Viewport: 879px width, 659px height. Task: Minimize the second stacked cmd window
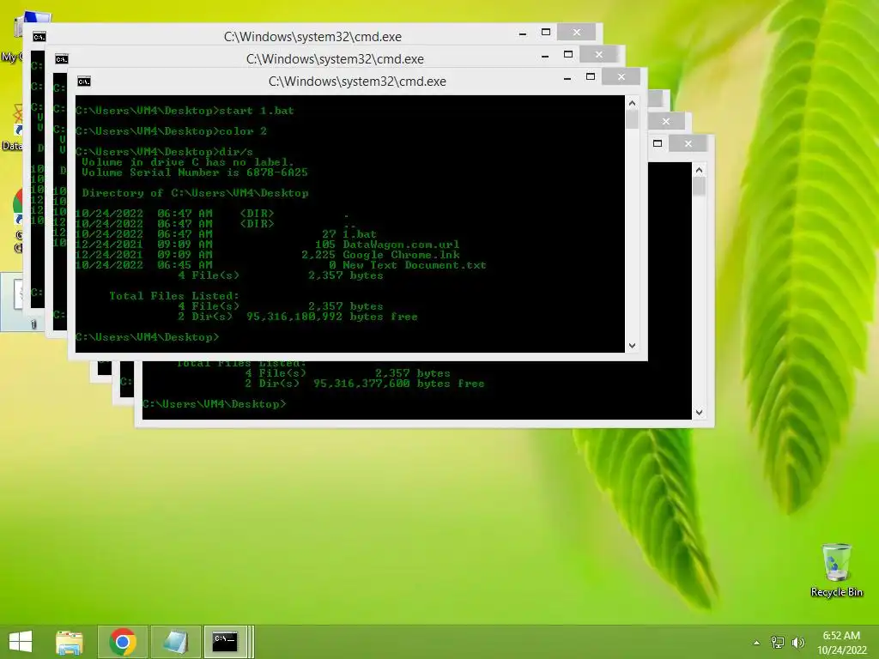545,56
